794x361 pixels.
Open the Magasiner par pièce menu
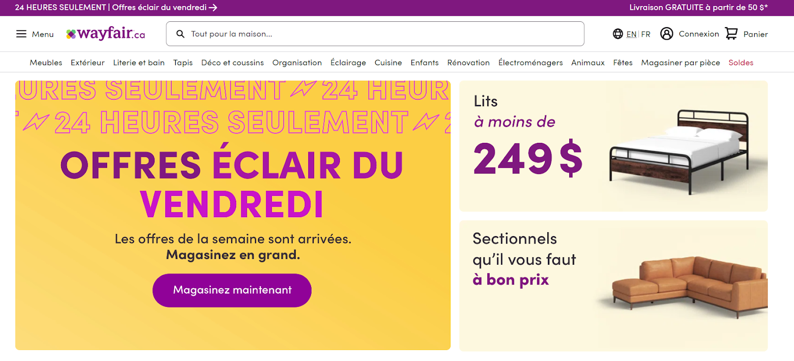(680, 62)
